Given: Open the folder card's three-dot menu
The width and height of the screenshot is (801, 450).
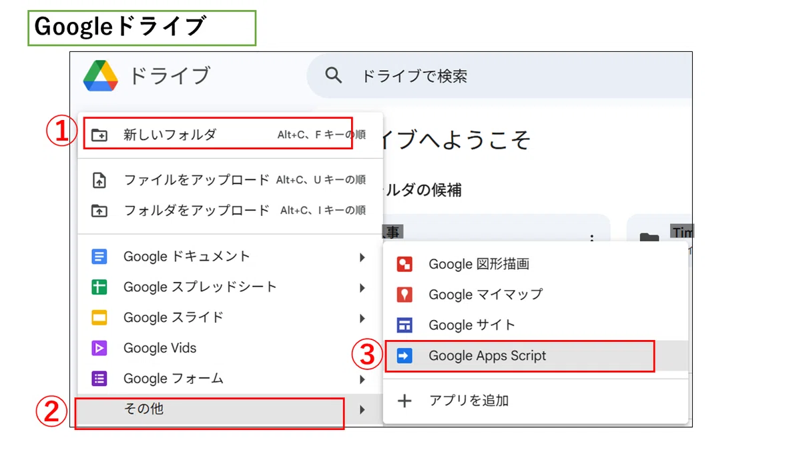Looking at the screenshot, I should pyautogui.click(x=591, y=238).
